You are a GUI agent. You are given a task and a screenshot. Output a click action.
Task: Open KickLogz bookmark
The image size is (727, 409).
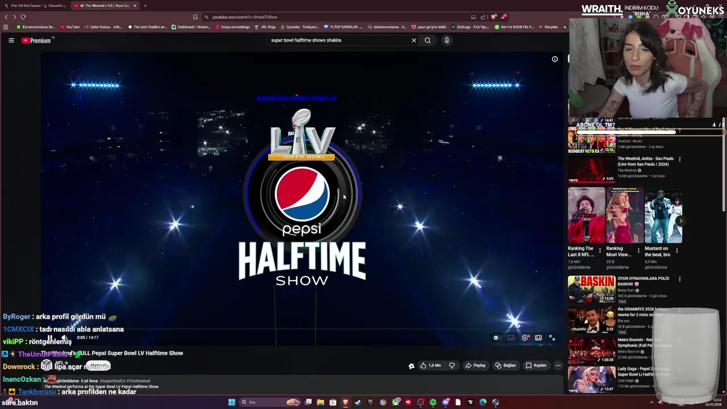click(x=470, y=27)
